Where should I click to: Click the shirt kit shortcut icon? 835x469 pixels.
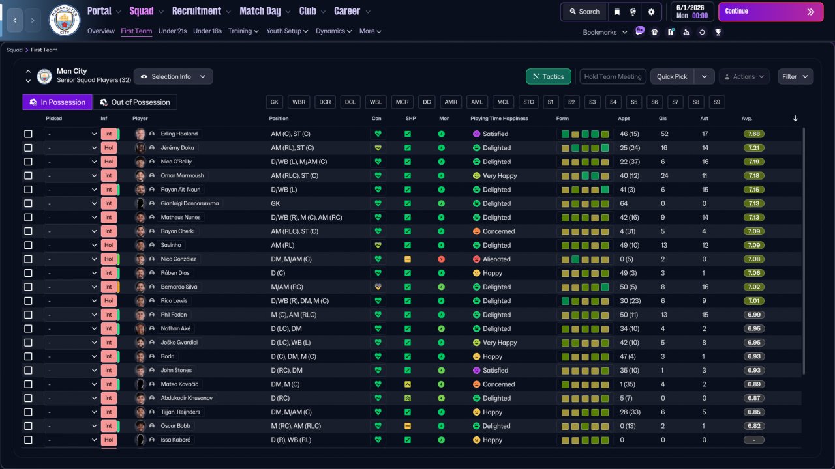pyautogui.click(x=655, y=32)
